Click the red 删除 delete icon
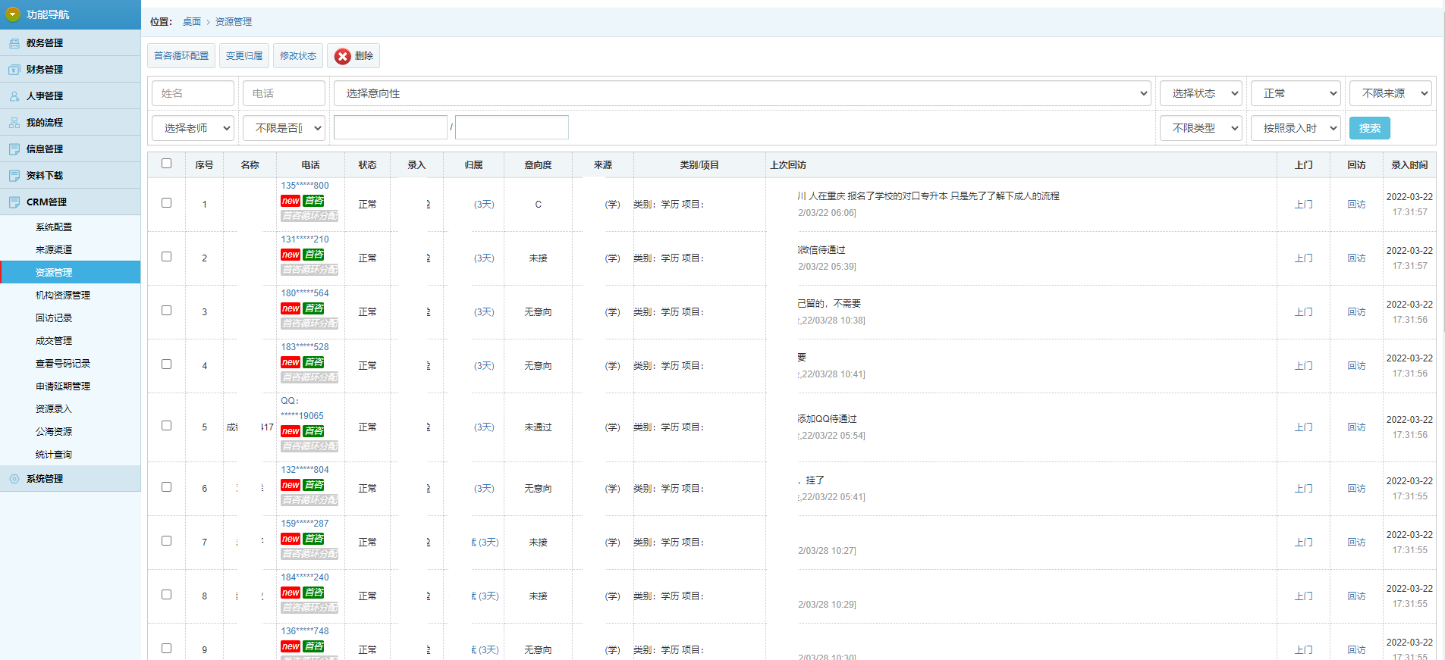This screenshot has width=1445, height=660. [343, 56]
